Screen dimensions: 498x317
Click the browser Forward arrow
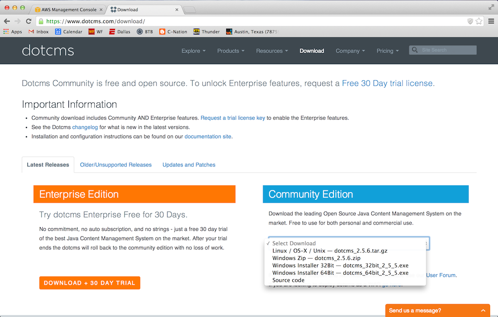[17, 21]
